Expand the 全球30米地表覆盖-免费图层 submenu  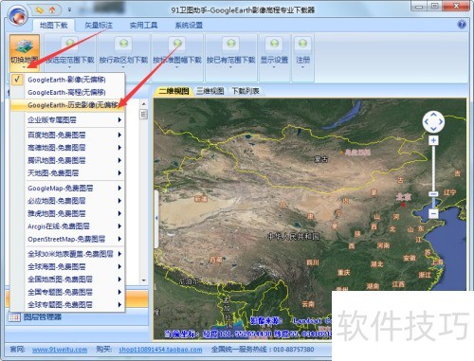[x=67, y=254]
